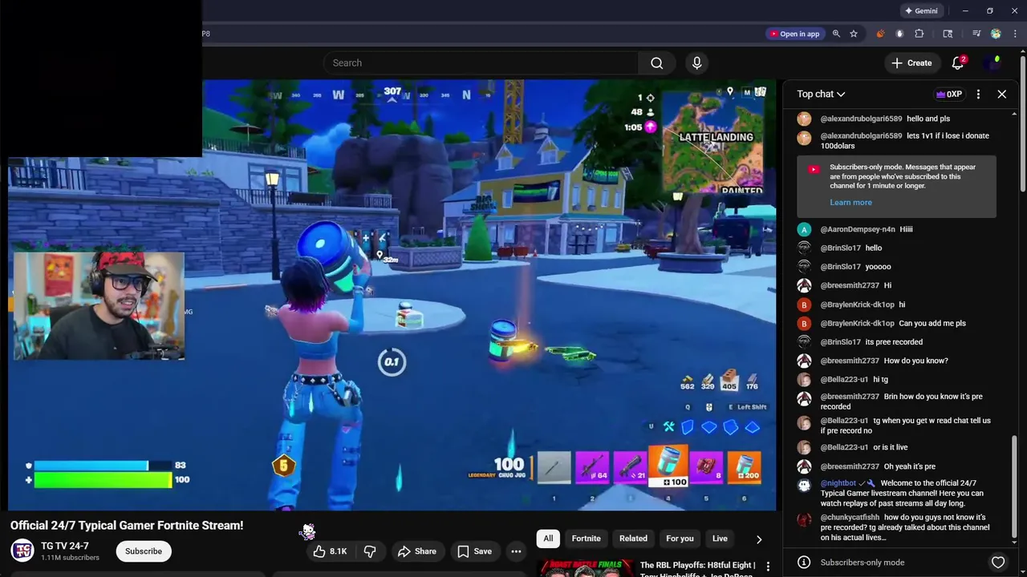This screenshot has width=1027, height=577.
Task: Click message 'Oh yeah it's pre' in chat
Action: pyautogui.click(x=910, y=466)
